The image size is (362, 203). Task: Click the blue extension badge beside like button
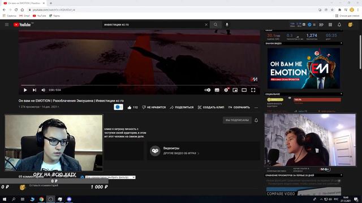(x=118, y=107)
